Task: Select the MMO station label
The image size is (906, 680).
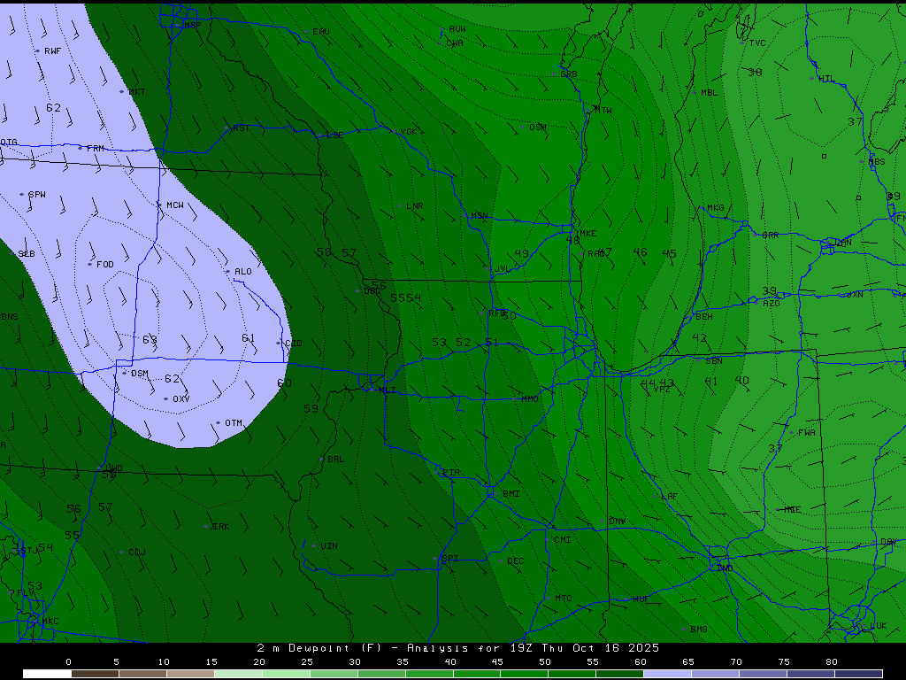Action: (530, 399)
